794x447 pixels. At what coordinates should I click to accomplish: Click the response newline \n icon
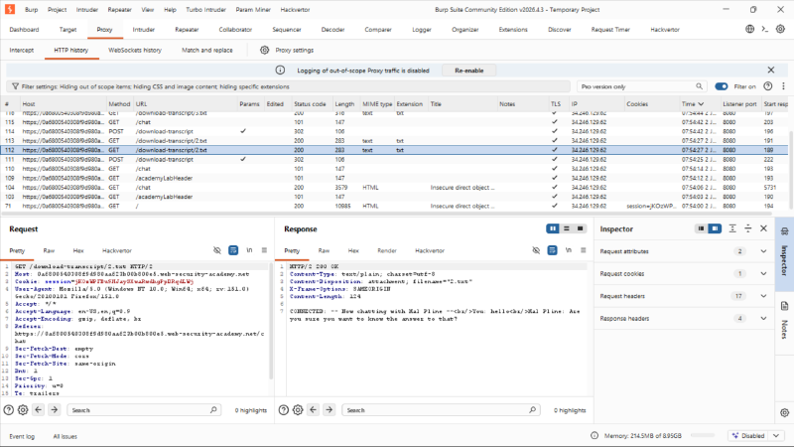568,250
